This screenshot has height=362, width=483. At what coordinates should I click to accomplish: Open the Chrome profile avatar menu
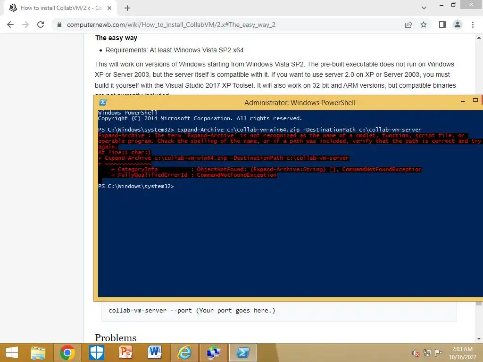click(x=458, y=25)
